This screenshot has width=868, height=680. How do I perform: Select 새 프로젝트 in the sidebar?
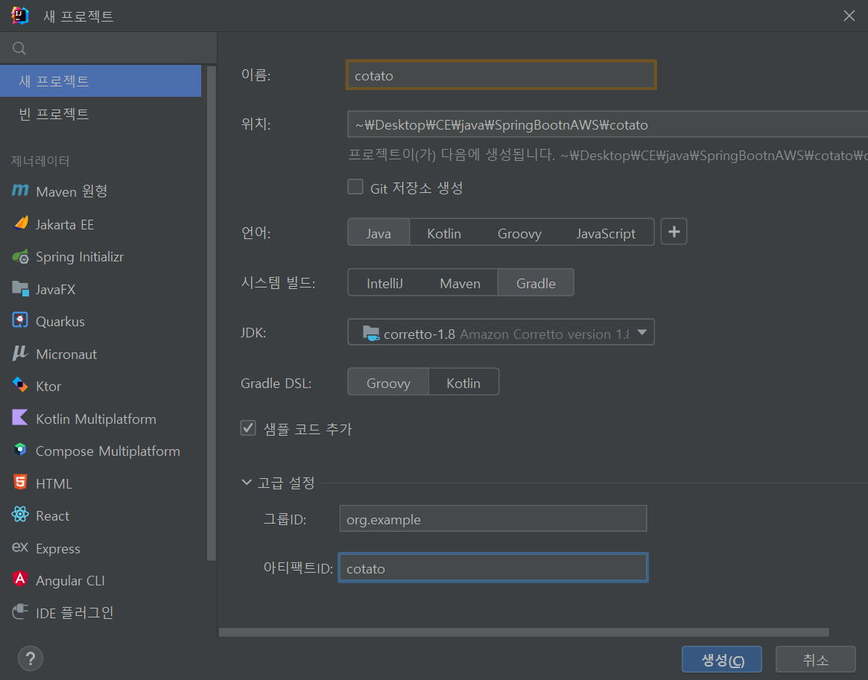click(101, 80)
